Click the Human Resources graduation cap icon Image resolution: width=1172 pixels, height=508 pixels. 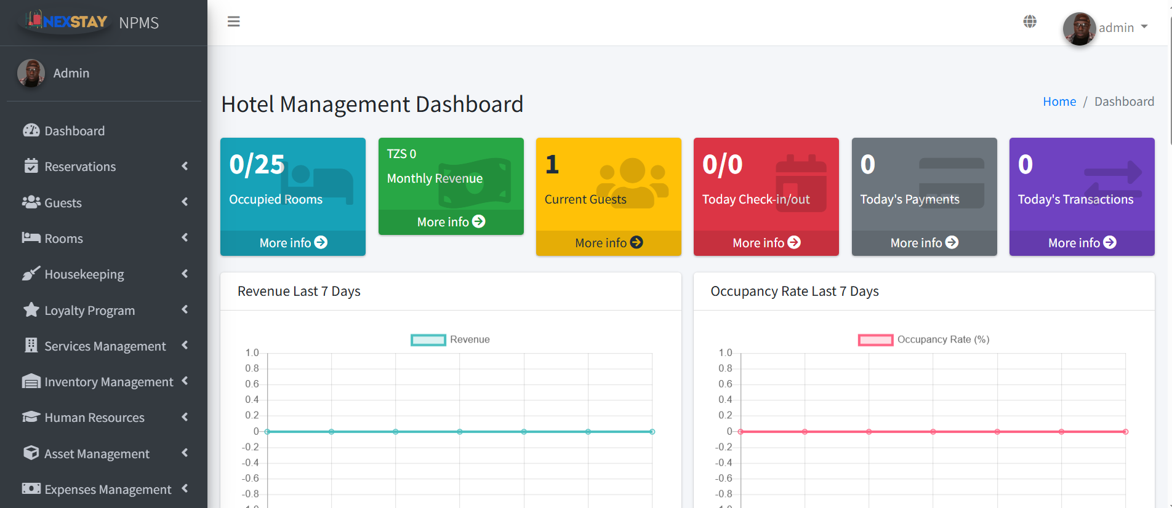pos(31,417)
